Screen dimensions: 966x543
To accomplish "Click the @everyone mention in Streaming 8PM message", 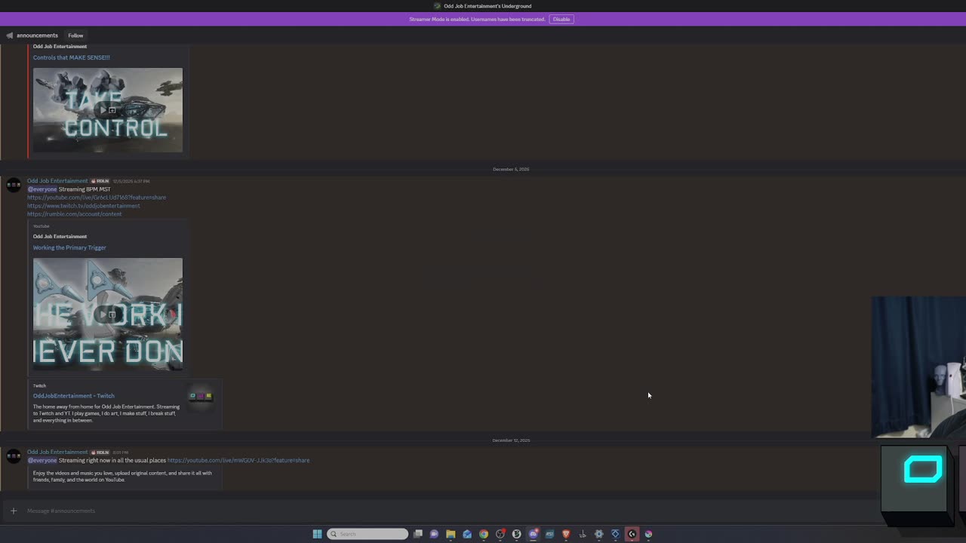I will (x=42, y=189).
